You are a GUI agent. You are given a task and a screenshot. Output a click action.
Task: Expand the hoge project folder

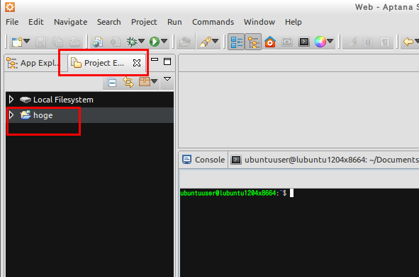pyautogui.click(x=11, y=115)
